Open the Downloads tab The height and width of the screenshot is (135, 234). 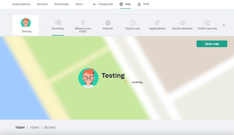click(x=62, y=4)
